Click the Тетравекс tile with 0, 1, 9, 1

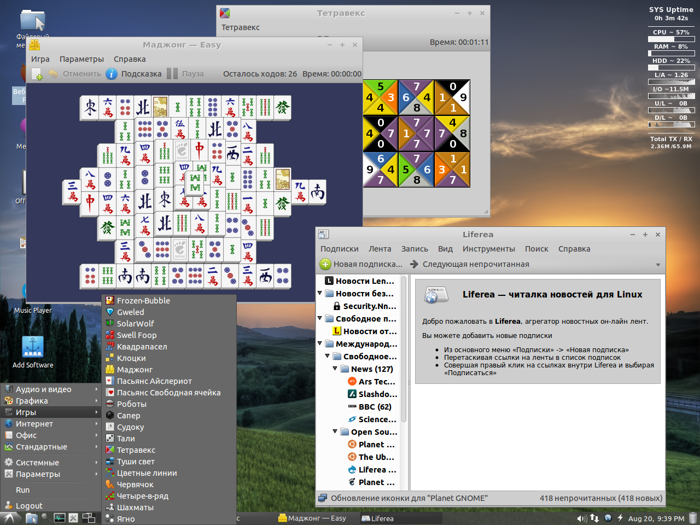tap(453, 97)
